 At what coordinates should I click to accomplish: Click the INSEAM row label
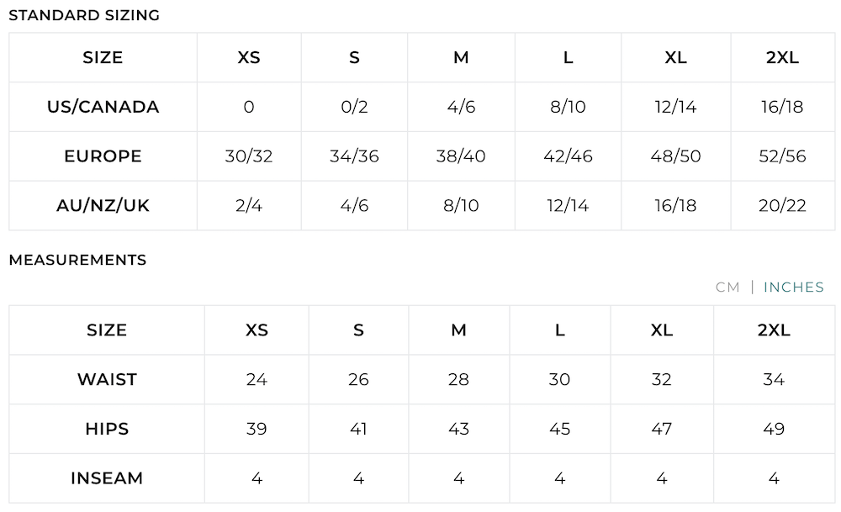[107, 478]
